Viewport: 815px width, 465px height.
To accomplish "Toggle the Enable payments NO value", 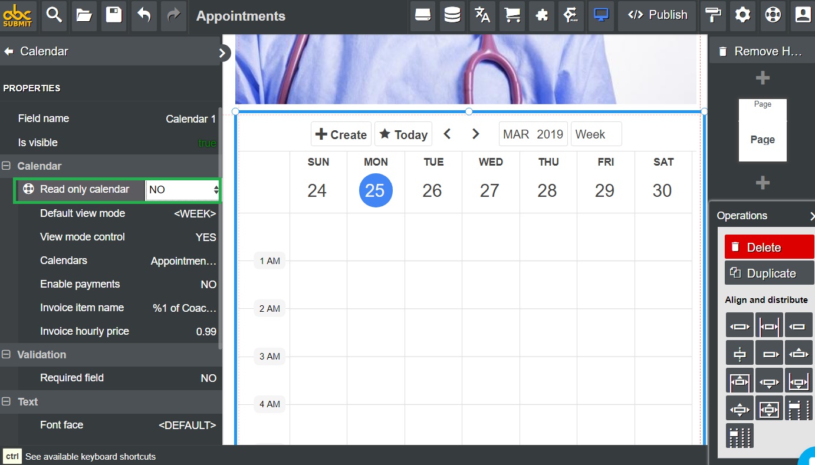I will [208, 285].
